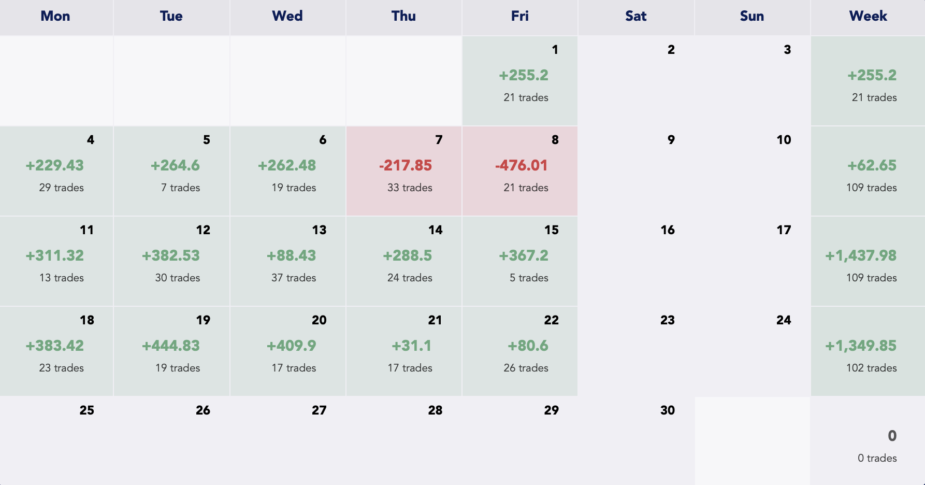The height and width of the screenshot is (485, 925).
Task: Click the empty day 27 cell
Action: pyautogui.click(x=288, y=440)
